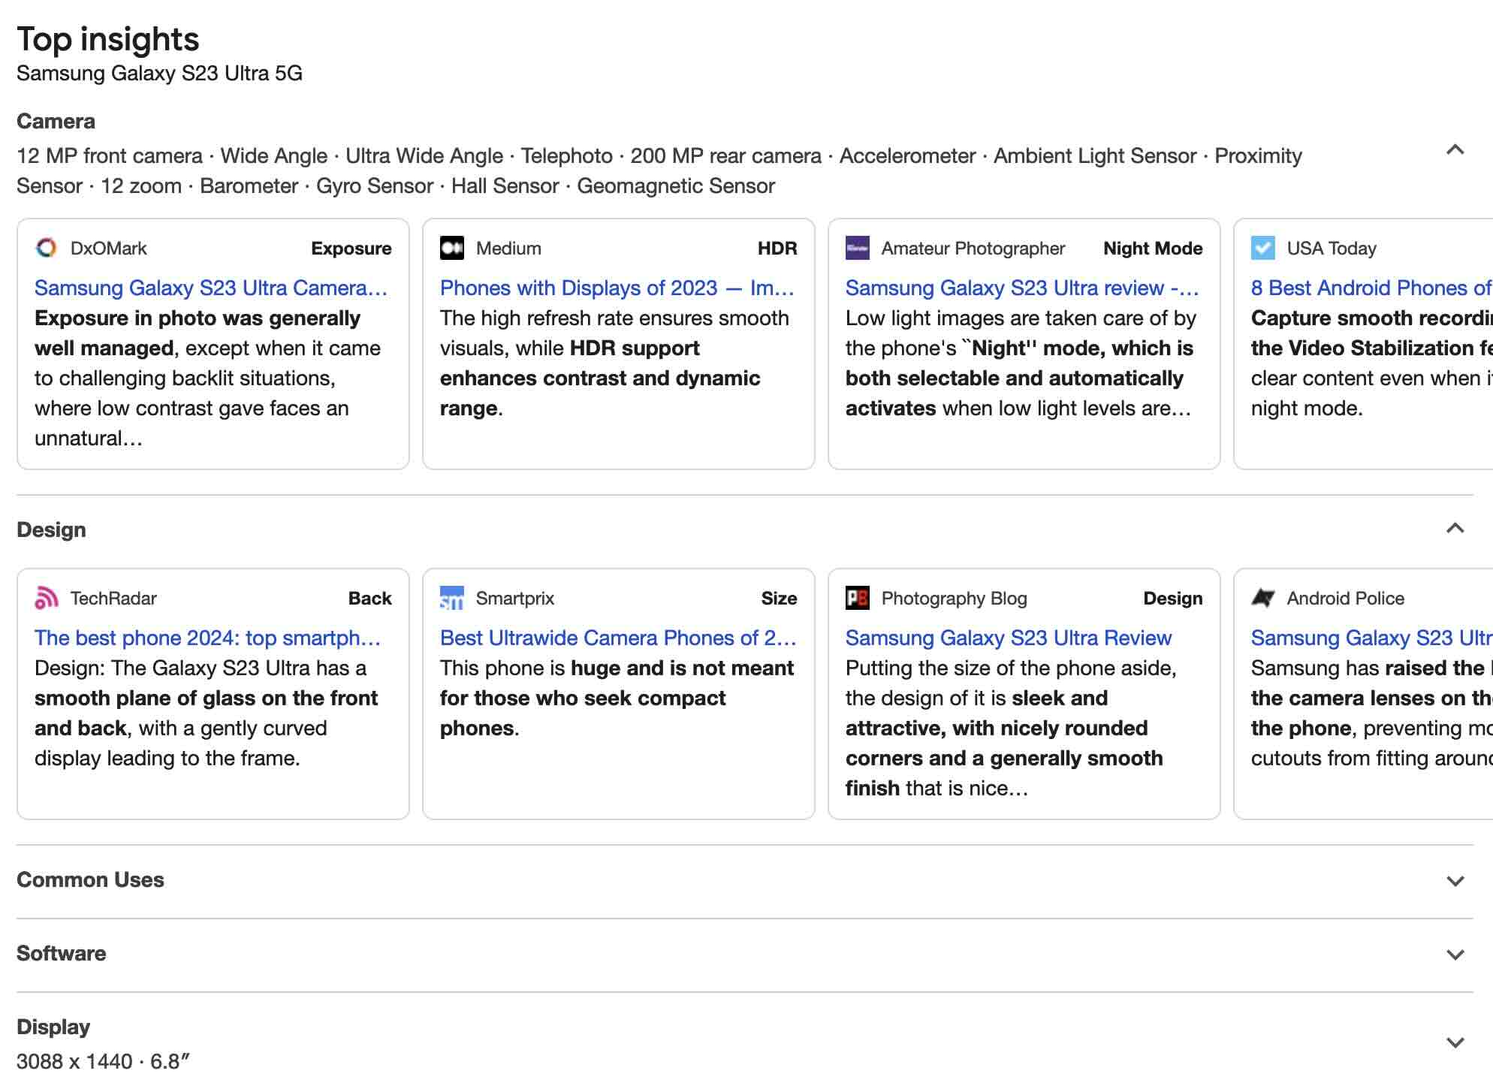Click the Android Police camera lenses snippet
Image resolution: width=1493 pixels, height=1086 pixels.
(x=1371, y=713)
